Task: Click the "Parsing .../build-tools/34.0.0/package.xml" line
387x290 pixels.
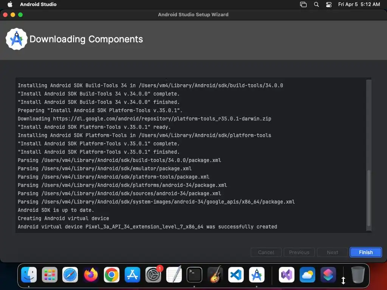Action: pyautogui.click(x=119, y=160)
